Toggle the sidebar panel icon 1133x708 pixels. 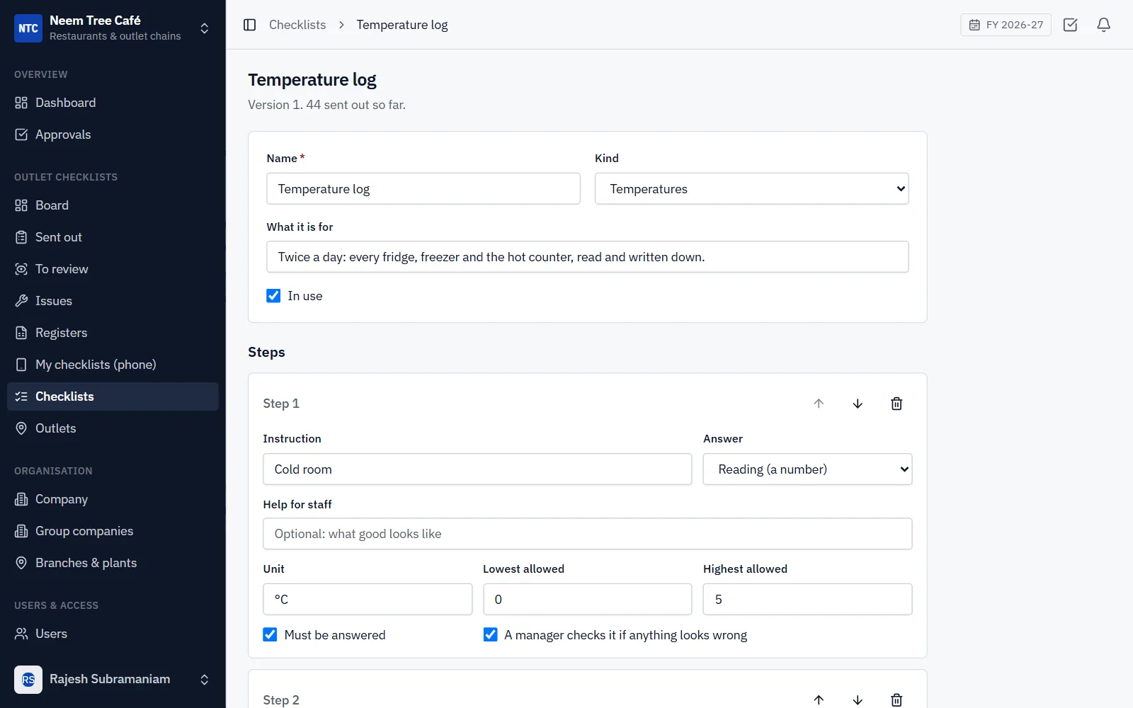point(249,25)
